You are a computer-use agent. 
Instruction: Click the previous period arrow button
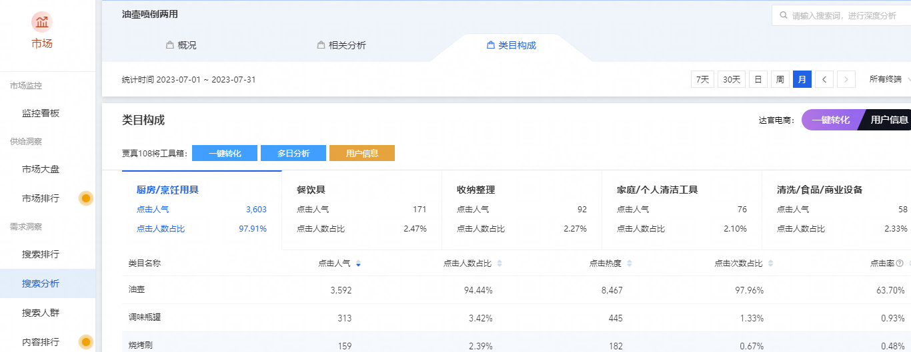[x=824, y=80]
